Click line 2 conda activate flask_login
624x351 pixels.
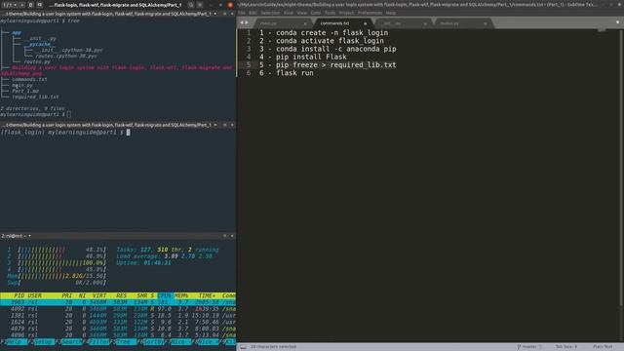pos(322,41)
